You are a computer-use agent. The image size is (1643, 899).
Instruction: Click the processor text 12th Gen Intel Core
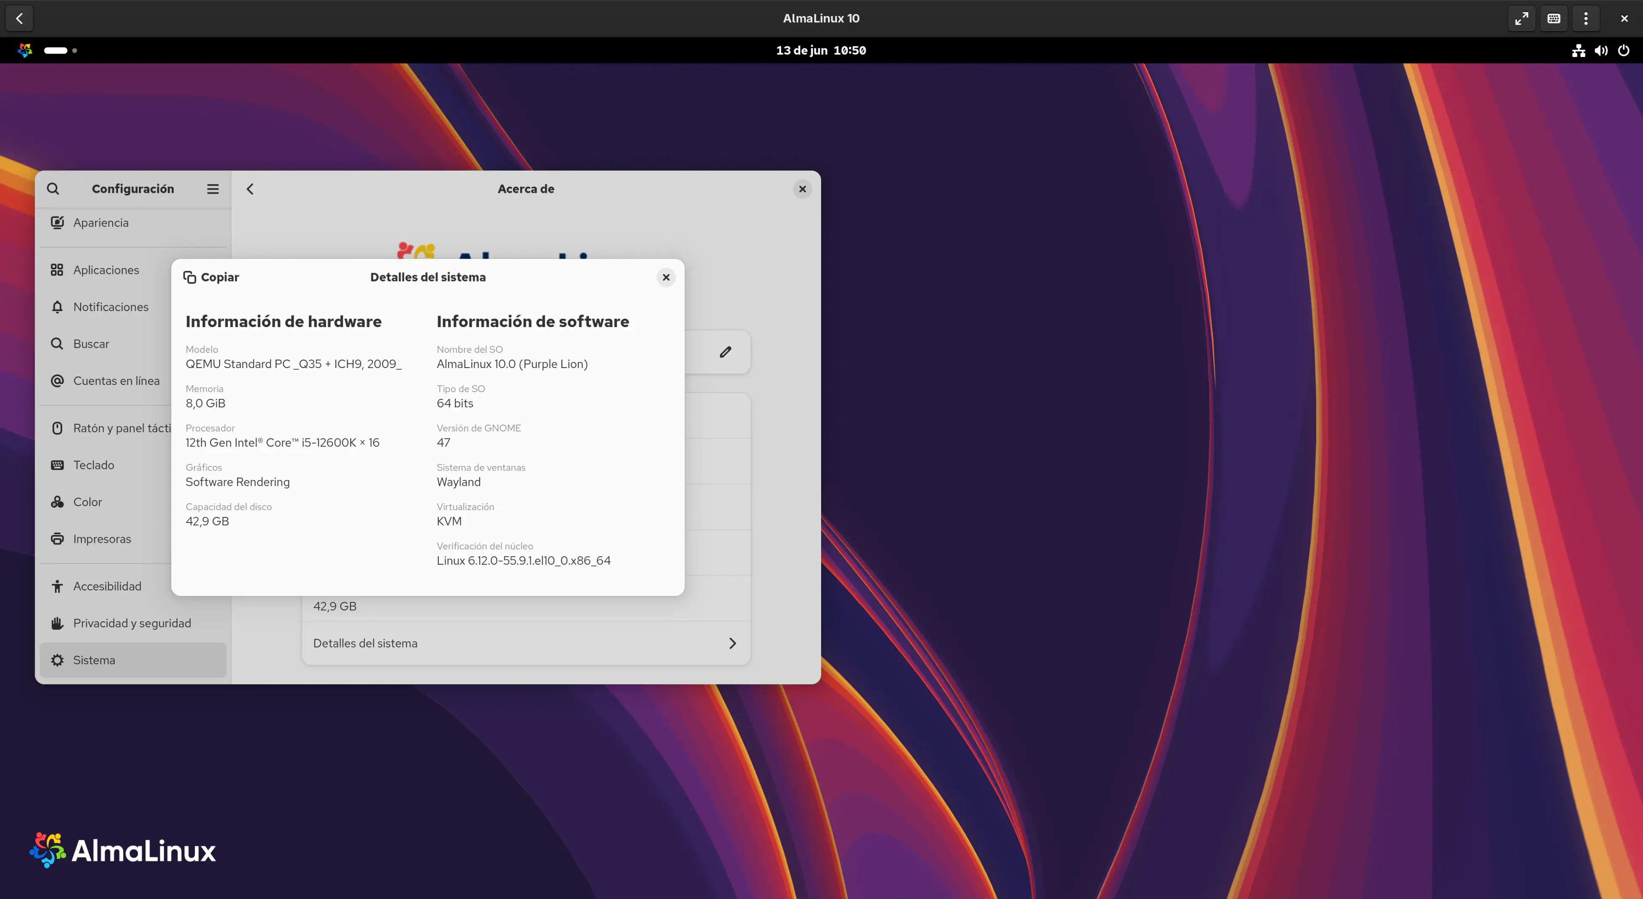(x=282, y=443)
